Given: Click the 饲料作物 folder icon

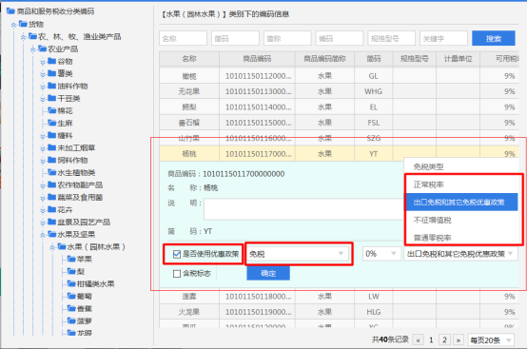Looking at the screenshot, I should pos(51,160).
